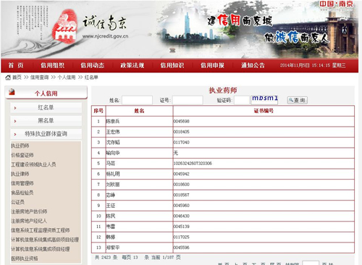Open the 信用动态 navigation menu item
Viewport: 362px width, 265px height.
point(93,65)
